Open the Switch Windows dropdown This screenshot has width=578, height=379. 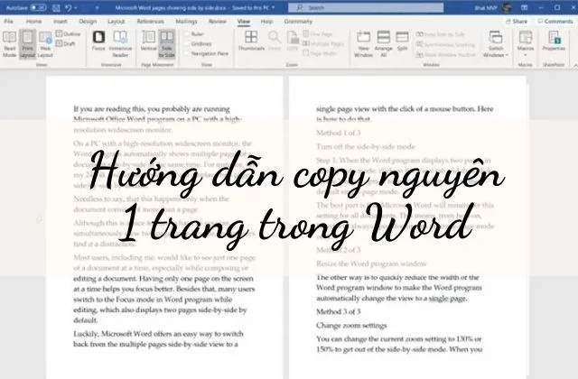pos(496,44)
